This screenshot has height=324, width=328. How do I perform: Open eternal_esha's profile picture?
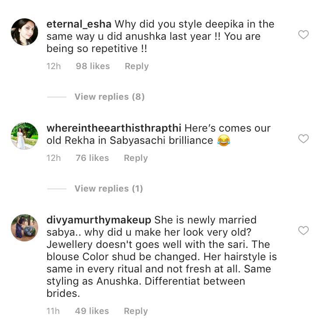coord(24,31)
